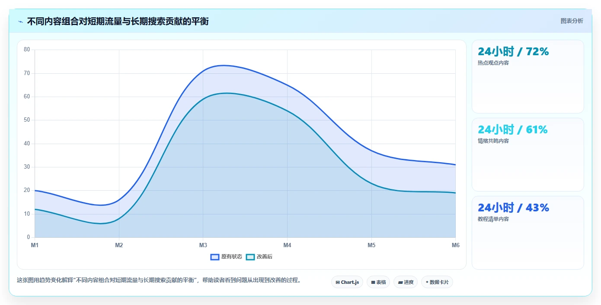The height and width of the screenshot is (305, 601).
Task: Click the 80 y-axis value
Action: pos(27,50)
